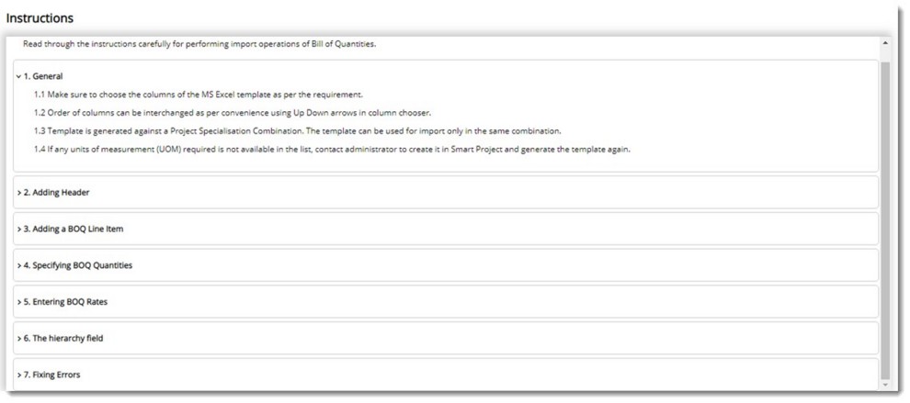
Task: Open the '7. Fixing Errors' title
Action: tap(52, 375)
